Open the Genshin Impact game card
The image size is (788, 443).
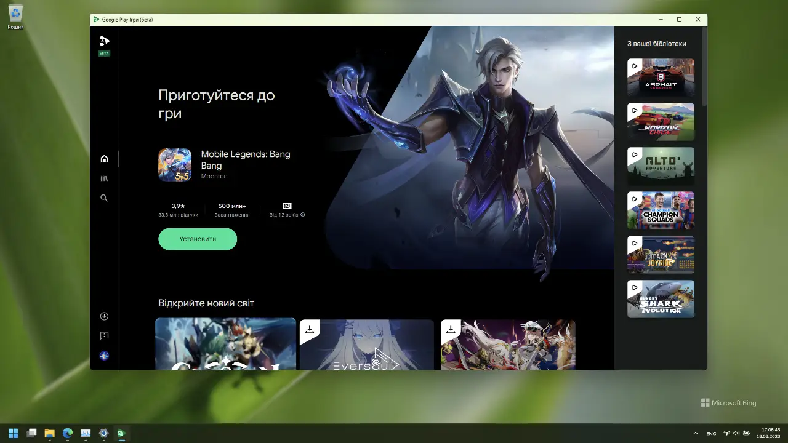225,344
